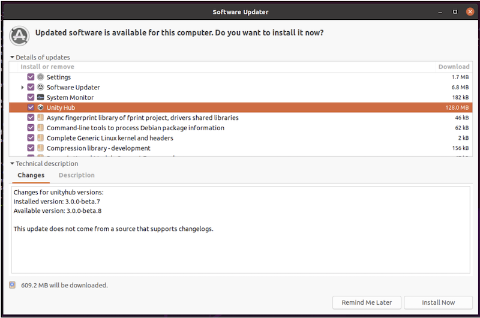
Task: Collapse the Technical description section
Action: coord(13,164)
